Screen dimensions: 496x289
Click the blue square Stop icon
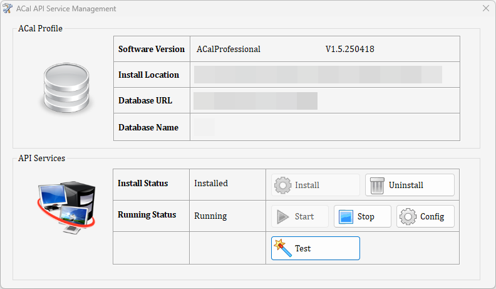[346, 217]
